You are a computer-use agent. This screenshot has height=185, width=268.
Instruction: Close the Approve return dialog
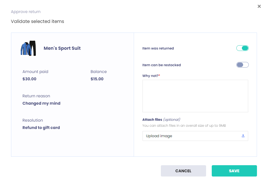pyautogui.click(x=259, y=7)
